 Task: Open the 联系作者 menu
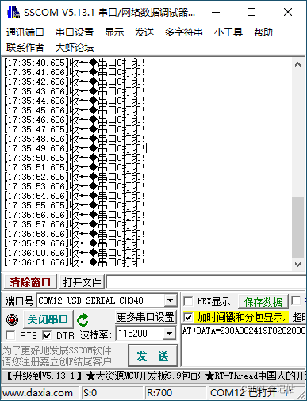(25, 48)
